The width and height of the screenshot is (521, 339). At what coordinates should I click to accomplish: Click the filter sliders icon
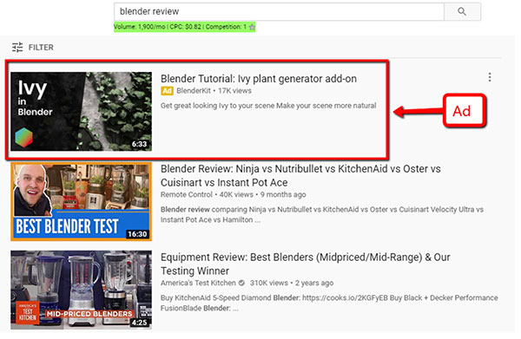click(x=17, y=48)
